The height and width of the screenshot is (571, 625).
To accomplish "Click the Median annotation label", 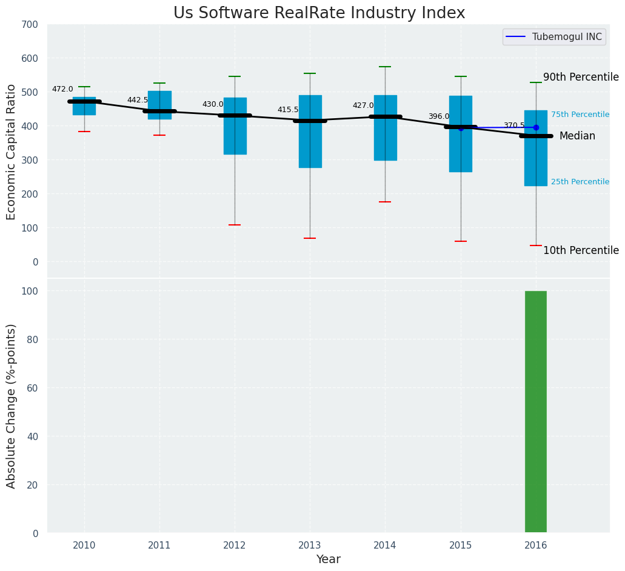I will coord(577,136).
